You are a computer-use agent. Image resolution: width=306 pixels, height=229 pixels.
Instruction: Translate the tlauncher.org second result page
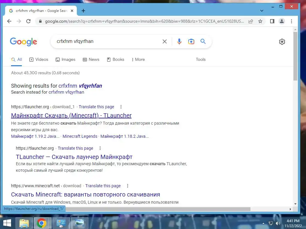click(x=76, y=148)
